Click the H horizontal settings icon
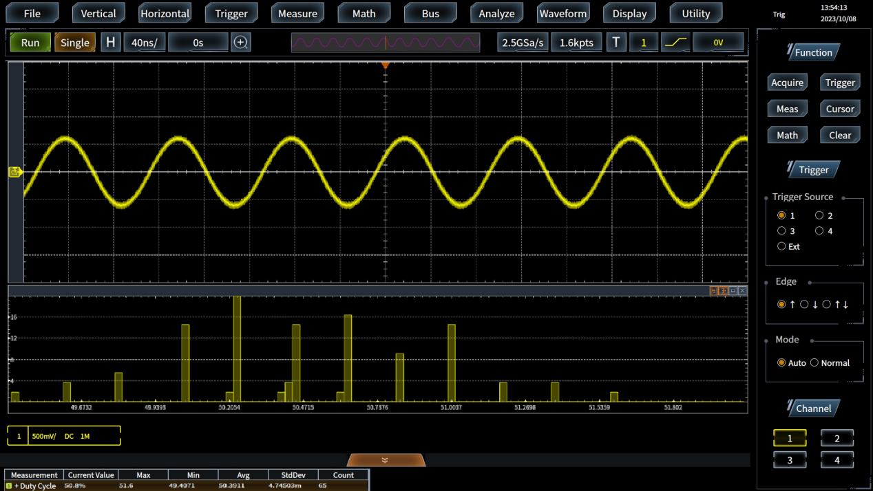 coord(110,43)
